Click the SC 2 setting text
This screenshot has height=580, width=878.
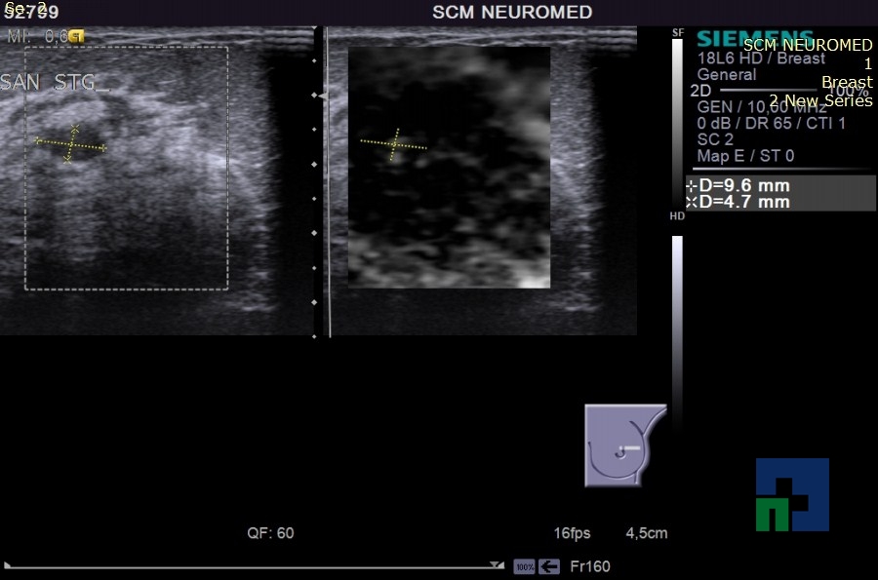pyautogui.click(x=715, y=139)
